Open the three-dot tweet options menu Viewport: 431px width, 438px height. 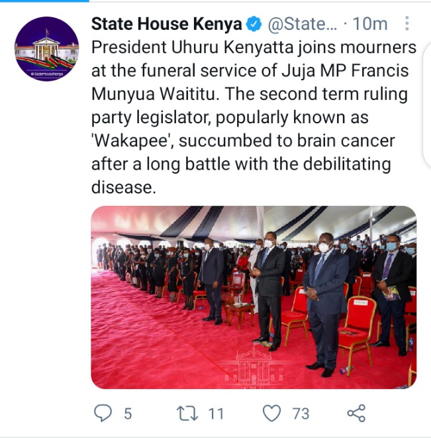tap(407, 23)
